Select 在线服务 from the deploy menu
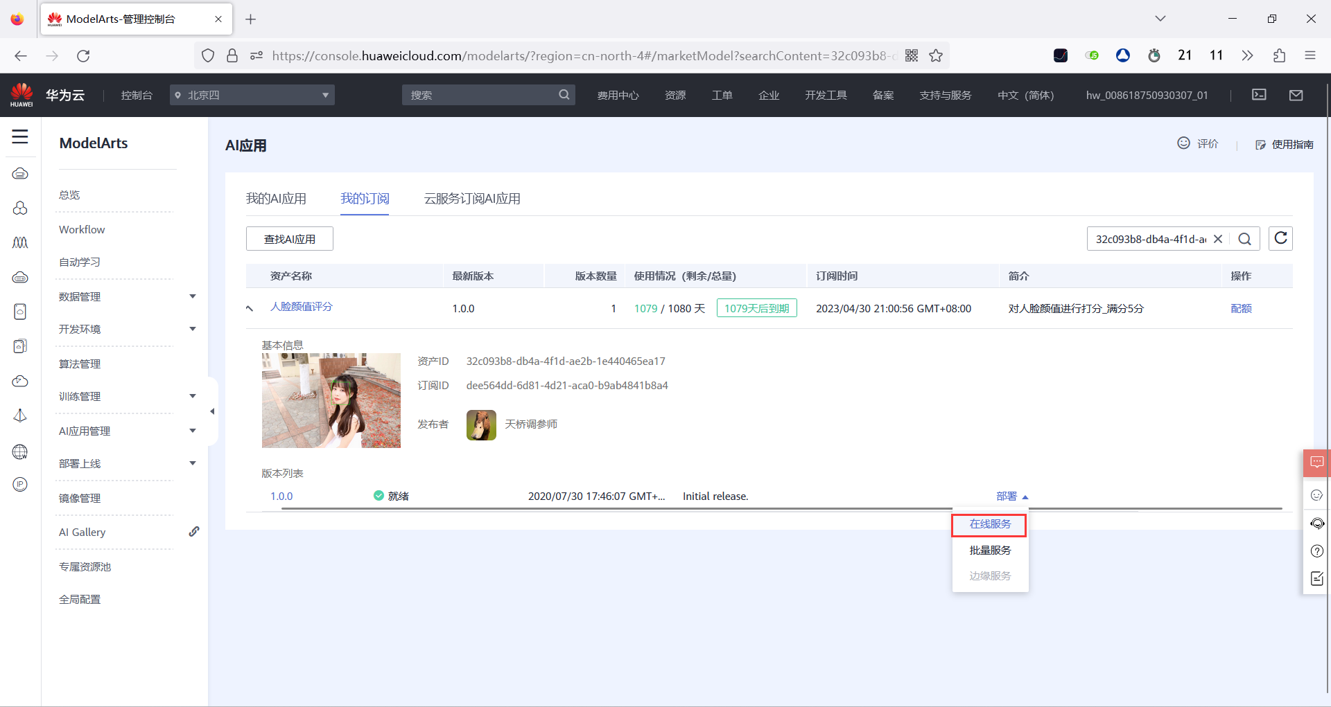 pos(989,524)
